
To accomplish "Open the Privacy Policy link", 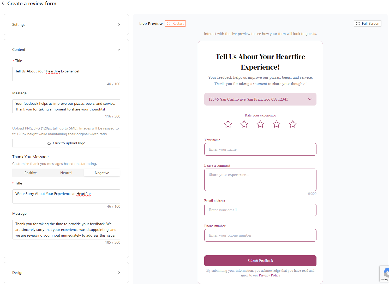I will 269,275.
